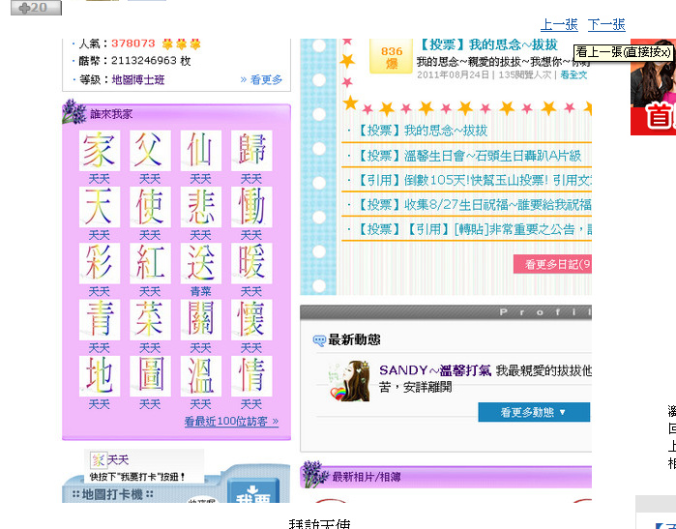Screen dimensions: 676x529
Task: Click 看全文 to read full post
Action: [573, 75]
